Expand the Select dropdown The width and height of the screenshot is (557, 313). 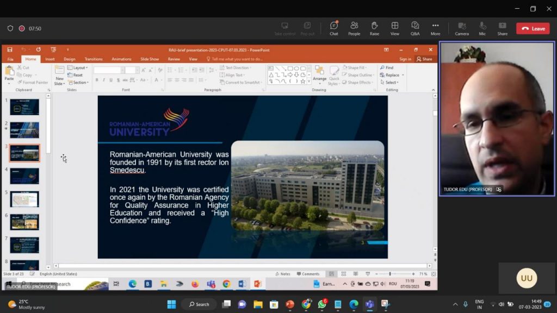(x=389, y=83)
